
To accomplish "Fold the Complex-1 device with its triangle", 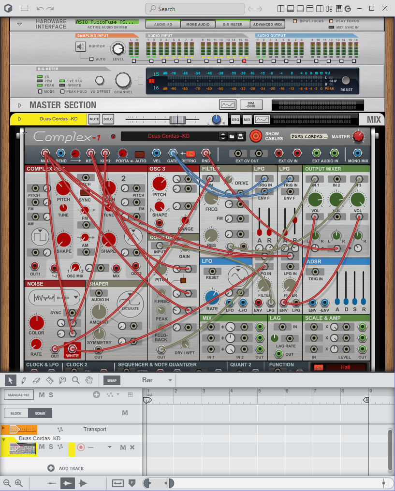I will click(25, 133).
